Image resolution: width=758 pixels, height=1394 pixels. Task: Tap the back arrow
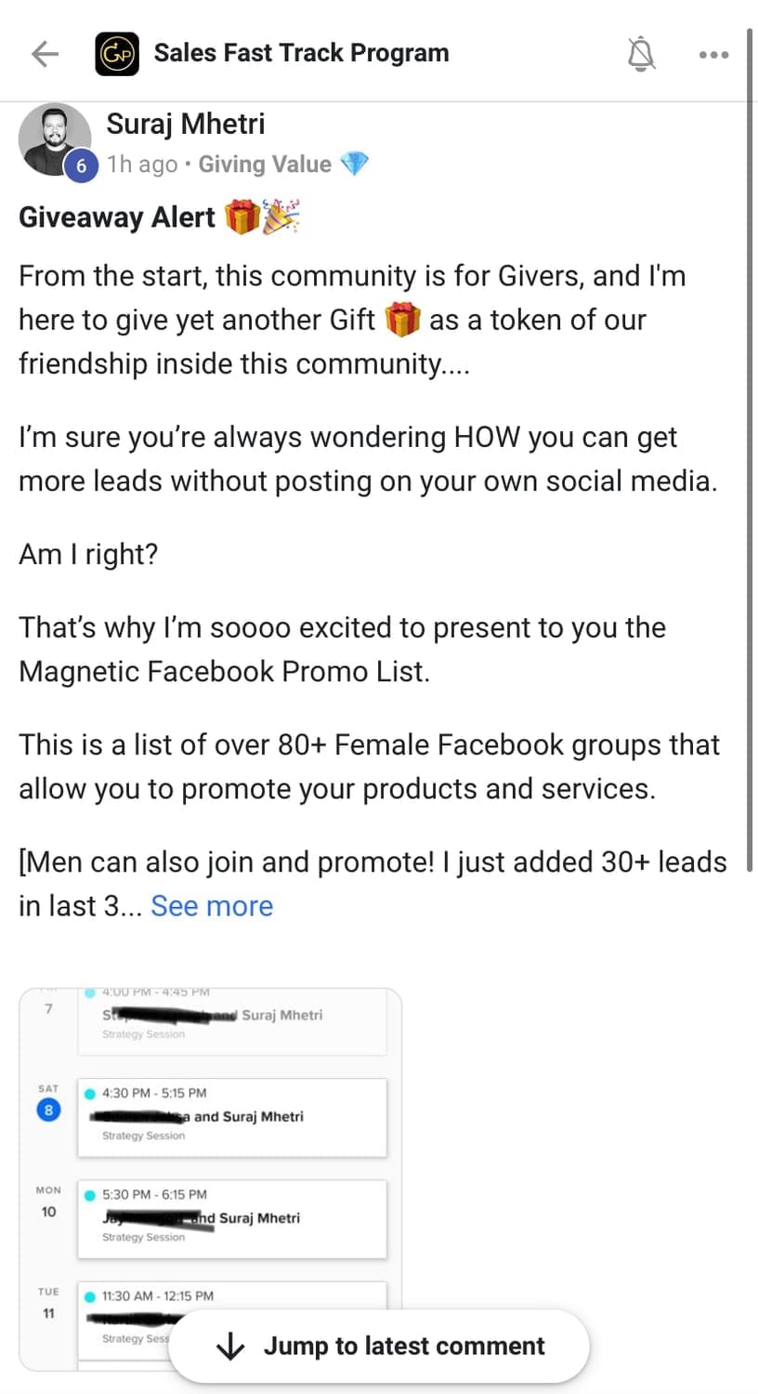click(x=45, y=54)
